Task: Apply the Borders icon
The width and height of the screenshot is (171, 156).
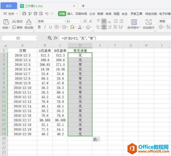Action: click(56, 27)
